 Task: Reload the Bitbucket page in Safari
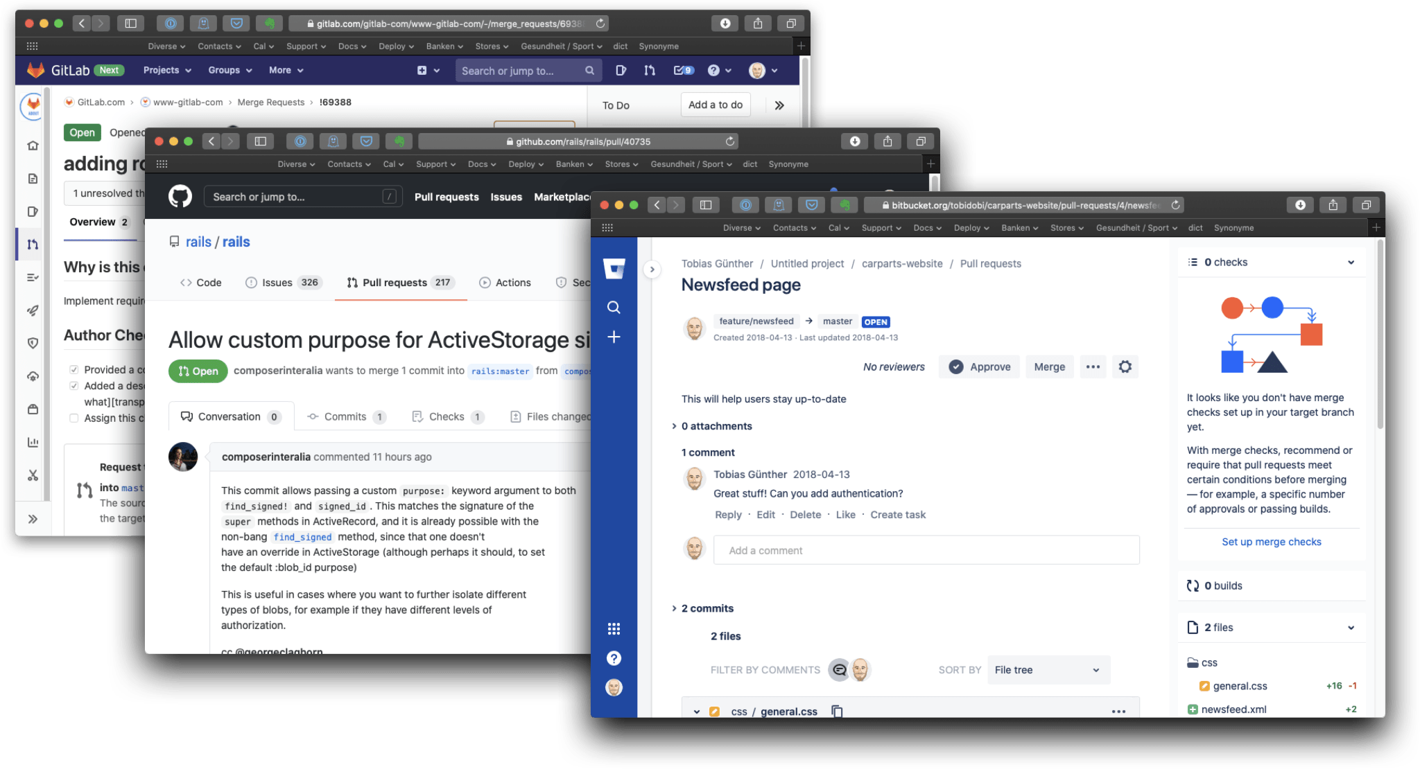[x=1175, y=205]
